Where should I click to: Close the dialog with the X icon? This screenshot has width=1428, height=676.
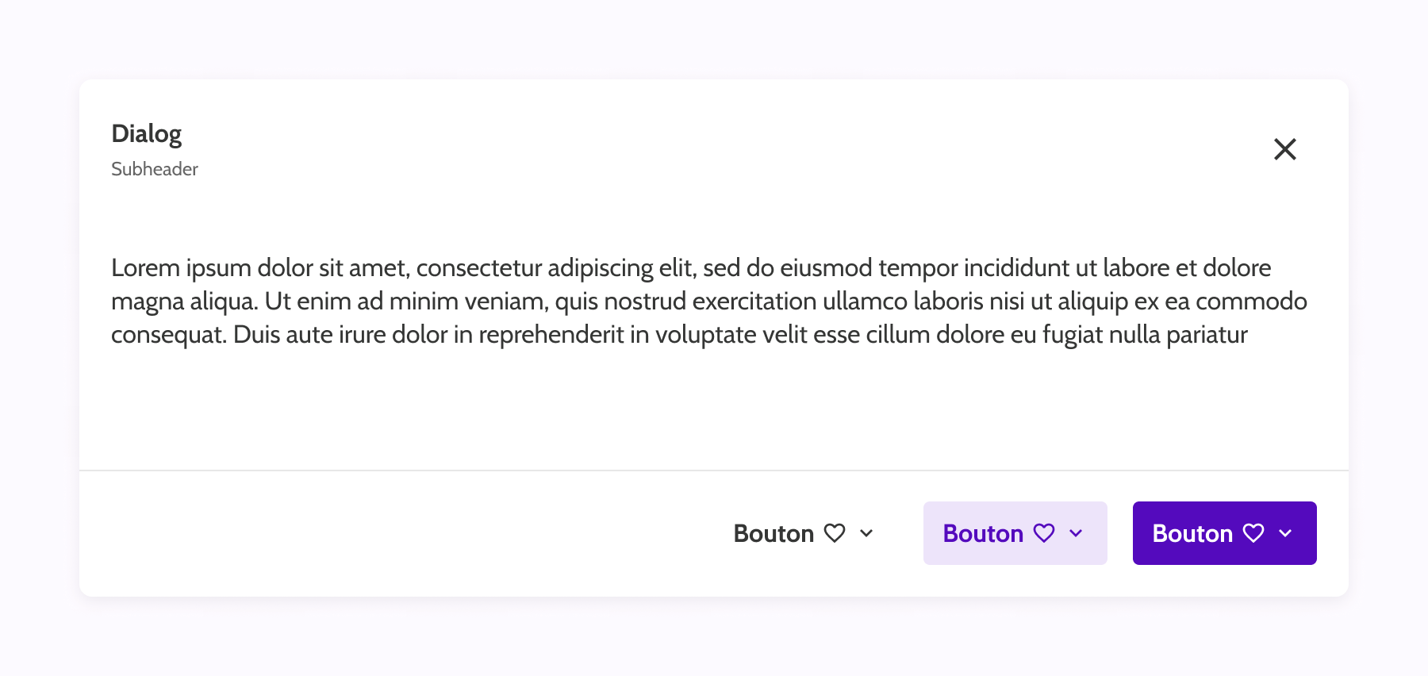1284,149
